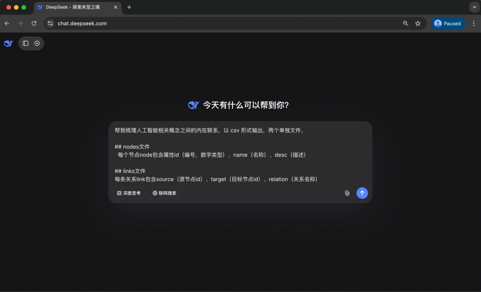Click the site information icon in address bar
Viewport: 481px width, 292px height.
(x=50, y=23)
